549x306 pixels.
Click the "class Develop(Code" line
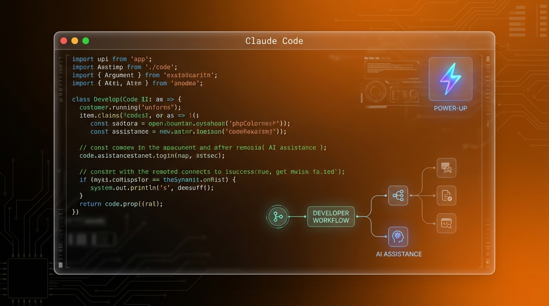(127, 99)
